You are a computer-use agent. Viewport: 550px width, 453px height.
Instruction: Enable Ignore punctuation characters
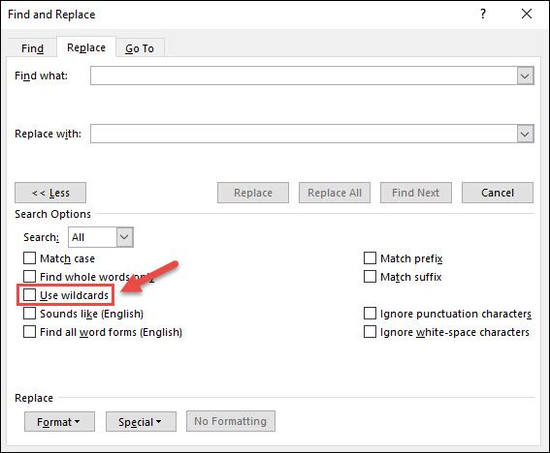click(x=370, y=313)
